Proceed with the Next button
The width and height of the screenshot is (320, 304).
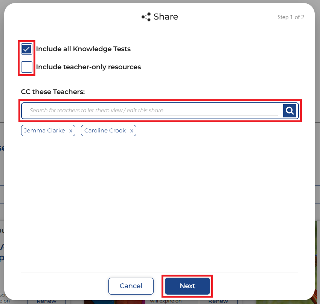pos(187,286)
